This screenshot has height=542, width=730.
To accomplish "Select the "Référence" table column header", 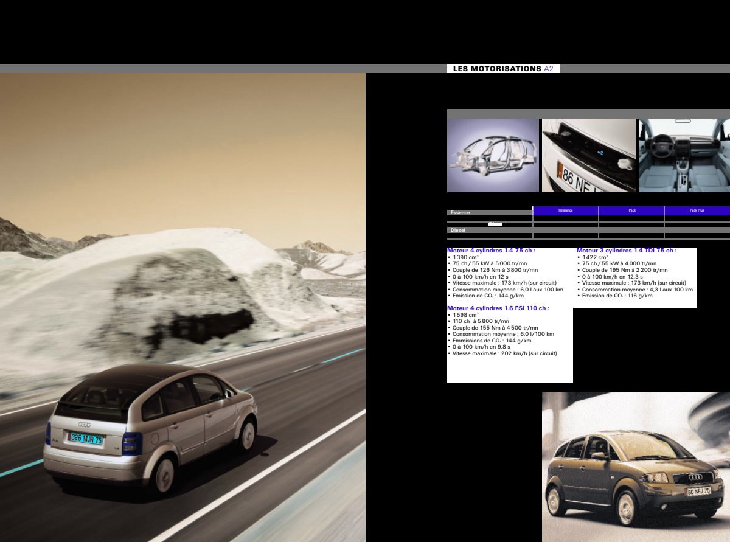I will [x=566, y=210].
